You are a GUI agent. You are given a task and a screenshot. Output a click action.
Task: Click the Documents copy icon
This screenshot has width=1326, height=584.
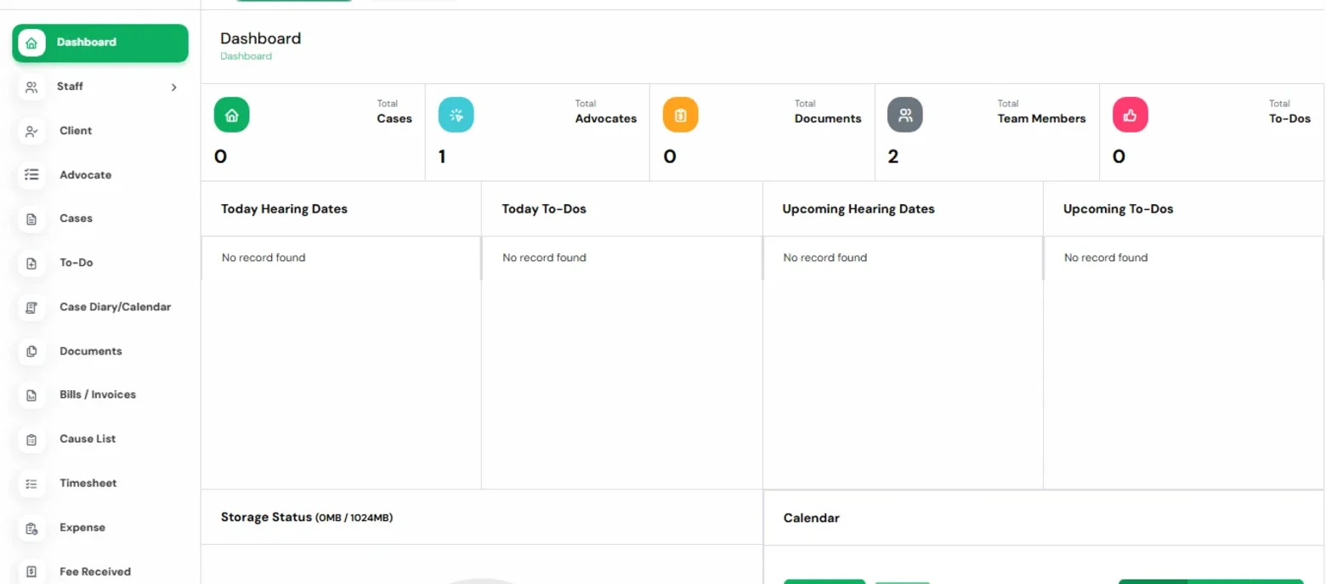[x=31, y=351]
